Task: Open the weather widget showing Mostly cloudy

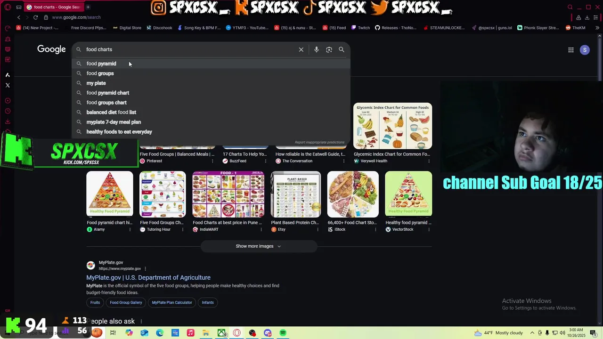Action: click(498, 333)
